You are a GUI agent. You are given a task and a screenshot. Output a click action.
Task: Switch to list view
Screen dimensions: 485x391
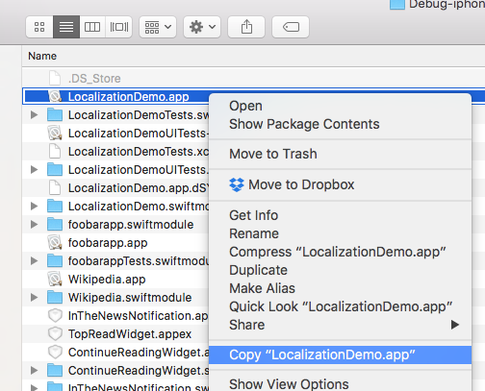(x=66, y=27)
